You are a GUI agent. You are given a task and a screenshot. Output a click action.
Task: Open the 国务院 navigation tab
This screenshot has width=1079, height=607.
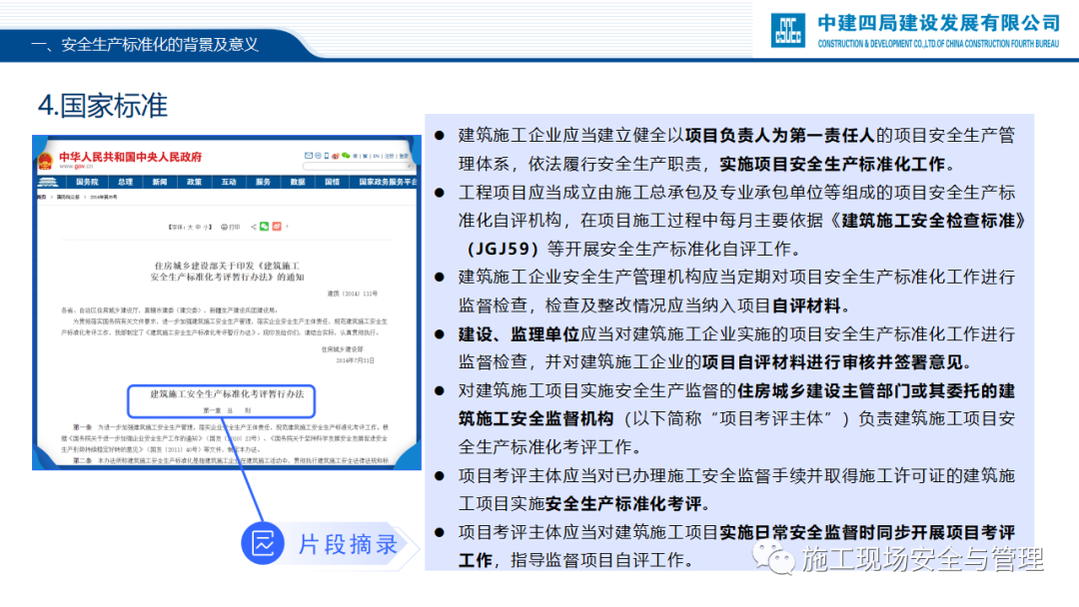pos(87,182)
